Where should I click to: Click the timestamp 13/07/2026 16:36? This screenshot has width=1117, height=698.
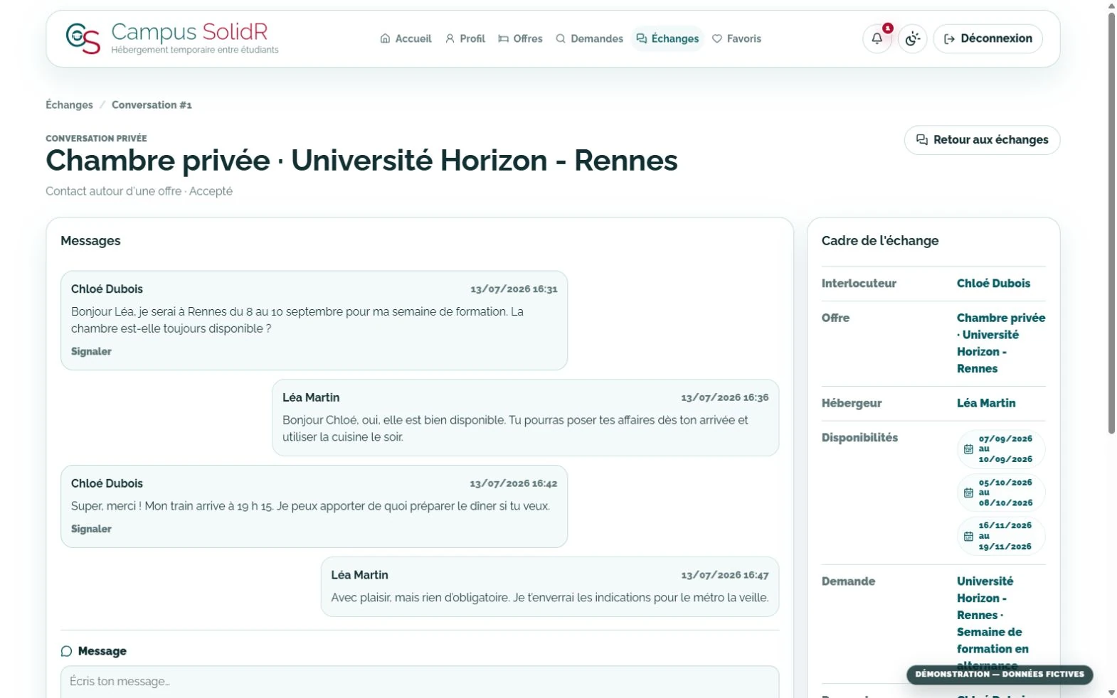point(724,398)
